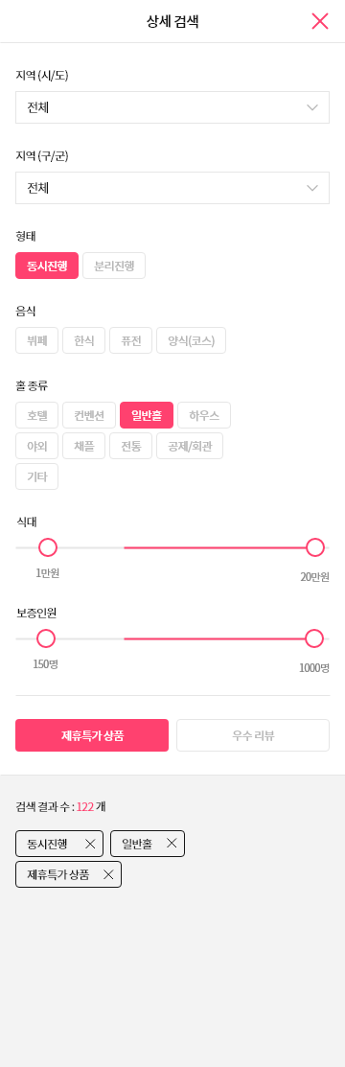Remove the 제휴특가 상품 filter tag
Image resolution: width=345 pixels, height=1067 pixels.
(108, 874)
